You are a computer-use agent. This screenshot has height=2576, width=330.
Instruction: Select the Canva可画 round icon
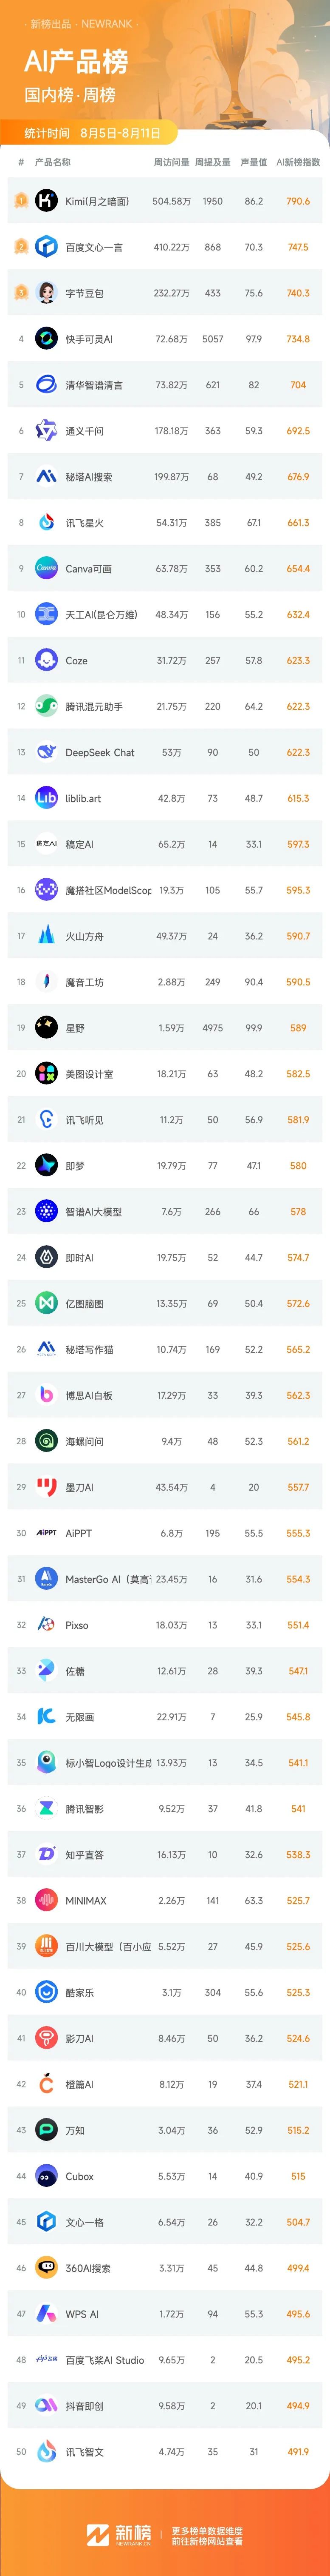click(x=46, y=569)
